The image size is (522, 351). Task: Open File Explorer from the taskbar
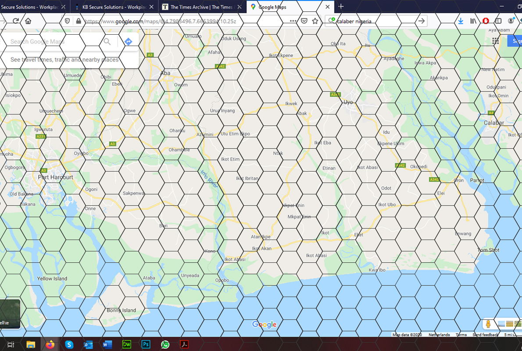31,345
